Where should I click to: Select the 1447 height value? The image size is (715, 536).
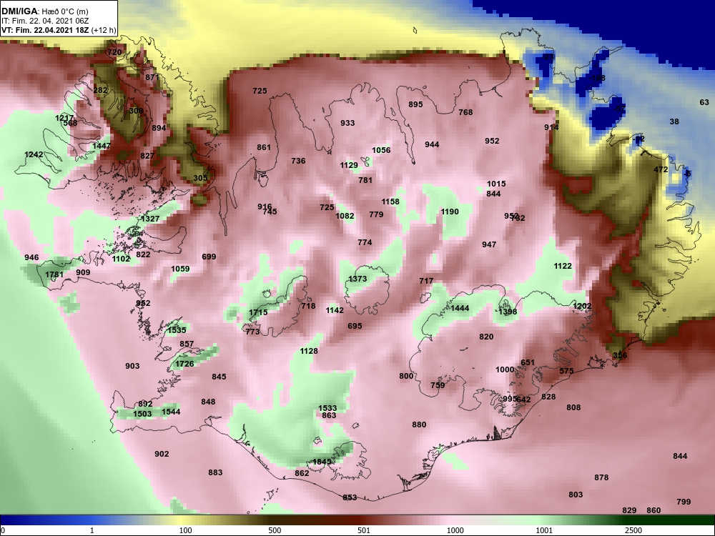(102, 146)
